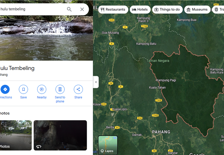
Task: Click route 8 marker near Gua Musang
Action: [x=111, y=44]
